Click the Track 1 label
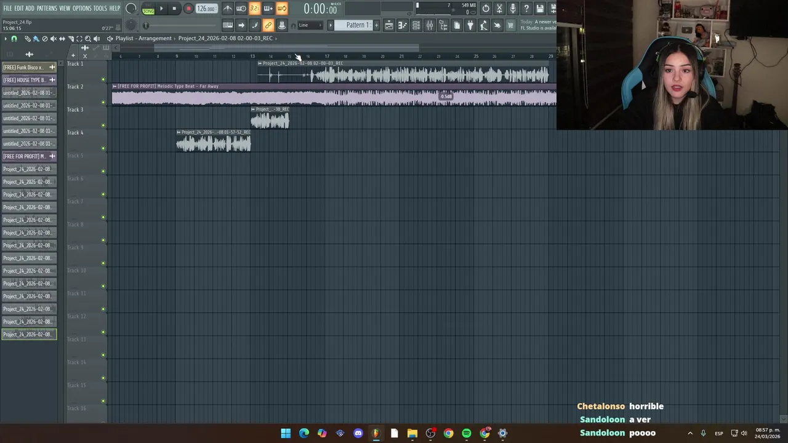This screenshot has height=443, width=788. click(x=75, y=64)
